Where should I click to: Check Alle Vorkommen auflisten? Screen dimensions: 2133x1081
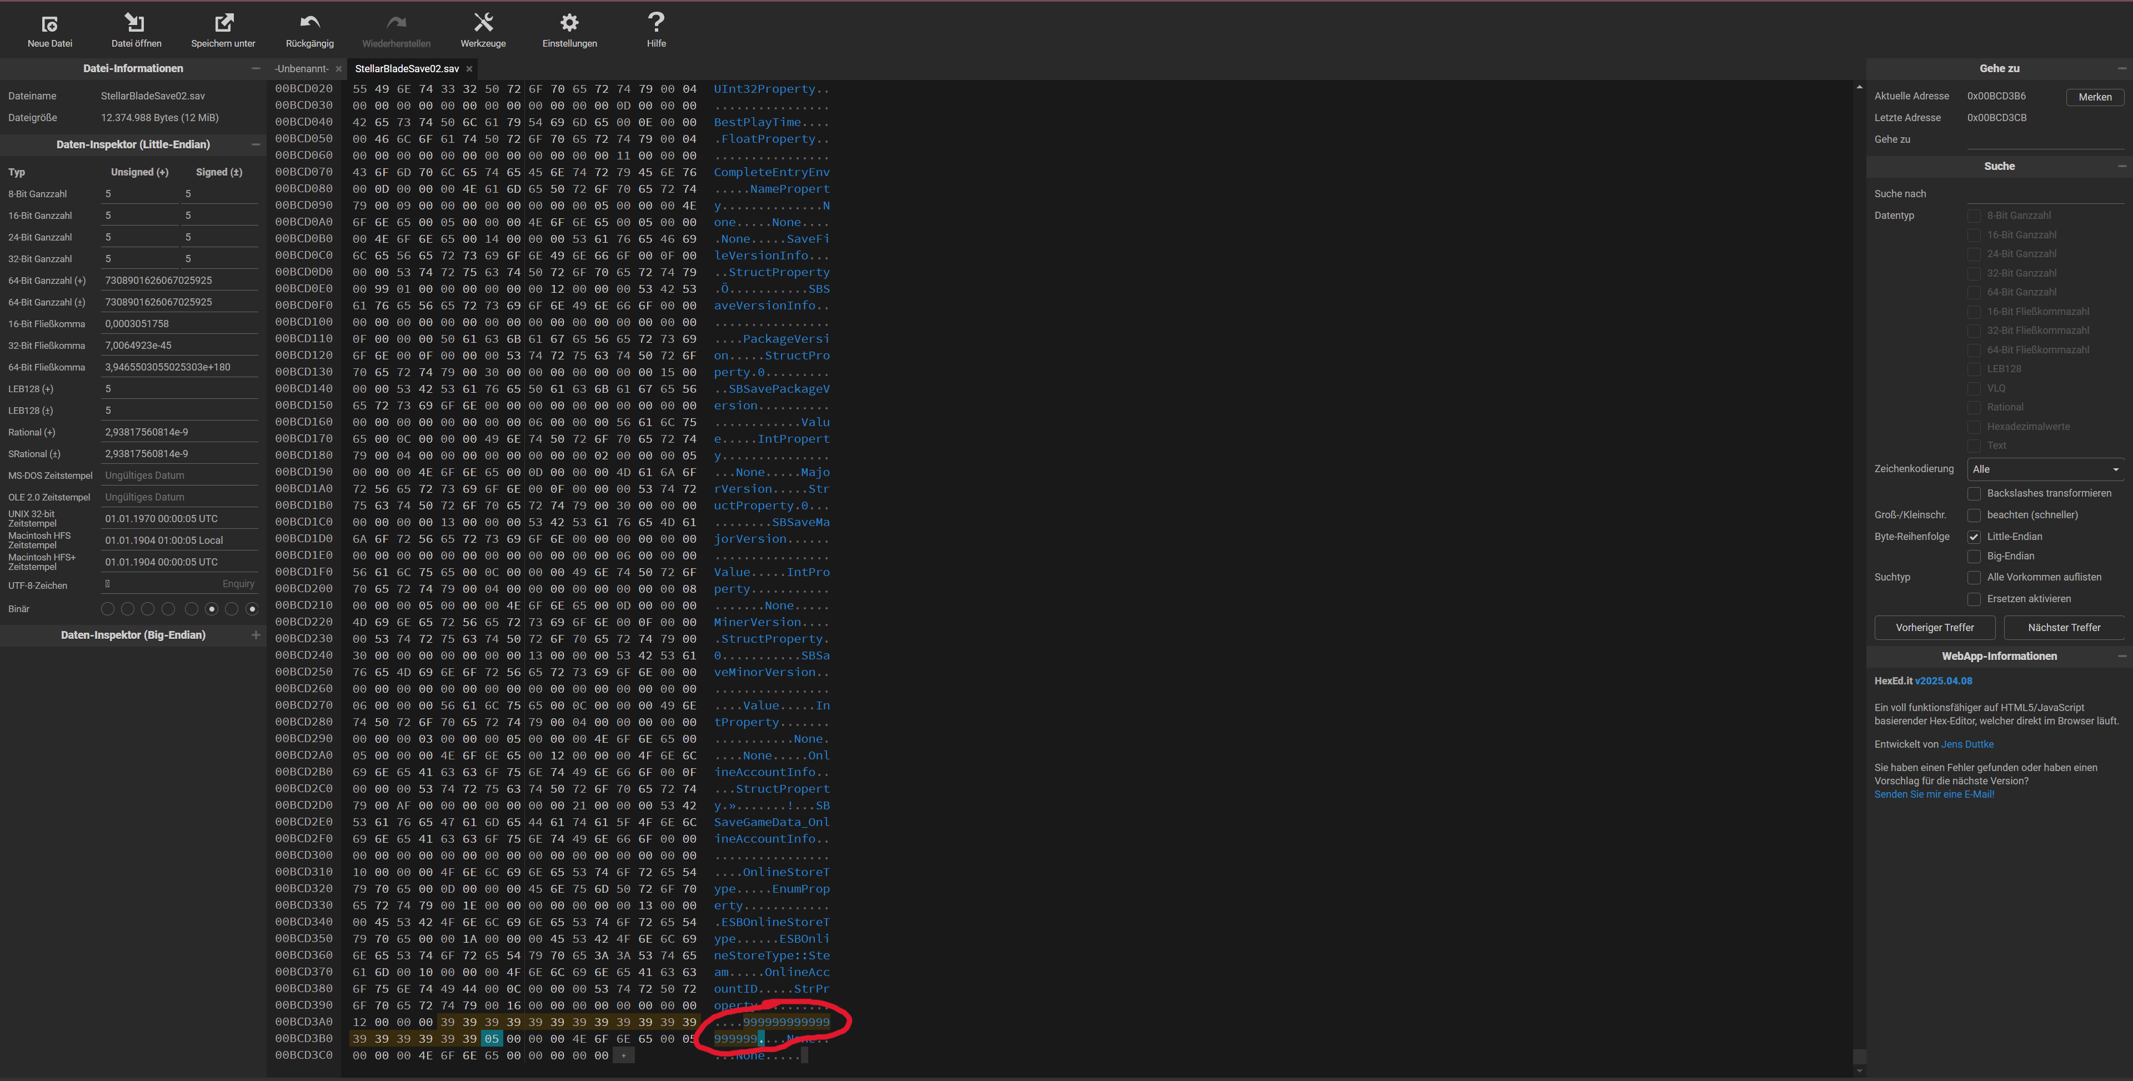coord(1974,577)
